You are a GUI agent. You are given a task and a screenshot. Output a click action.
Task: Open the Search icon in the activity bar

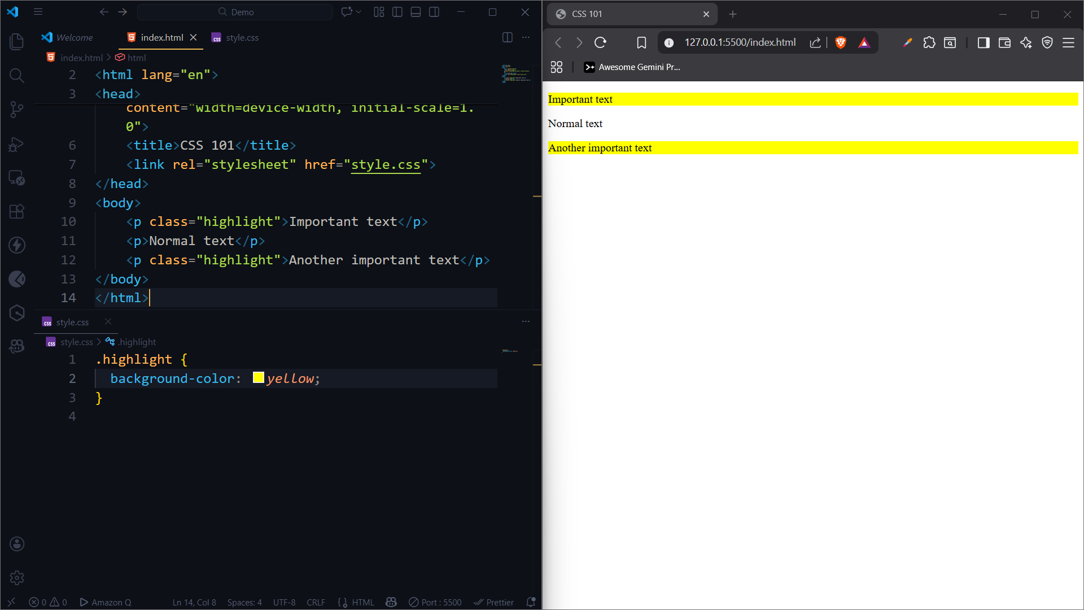pyautogui.click(x=17, y=75)
